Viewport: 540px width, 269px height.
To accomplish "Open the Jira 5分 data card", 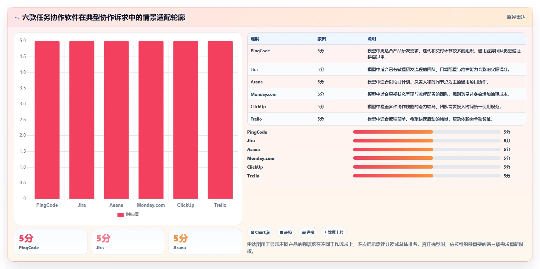I will [x=128, y=242].
